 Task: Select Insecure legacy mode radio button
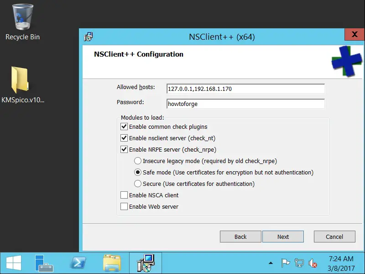click(x=138, y=161)
